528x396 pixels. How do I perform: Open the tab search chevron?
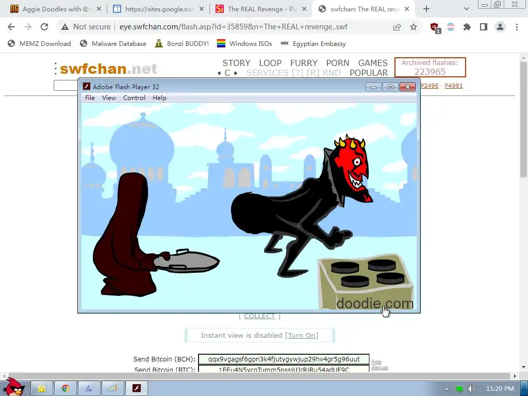pyautogui.click(x=466, y=9)
